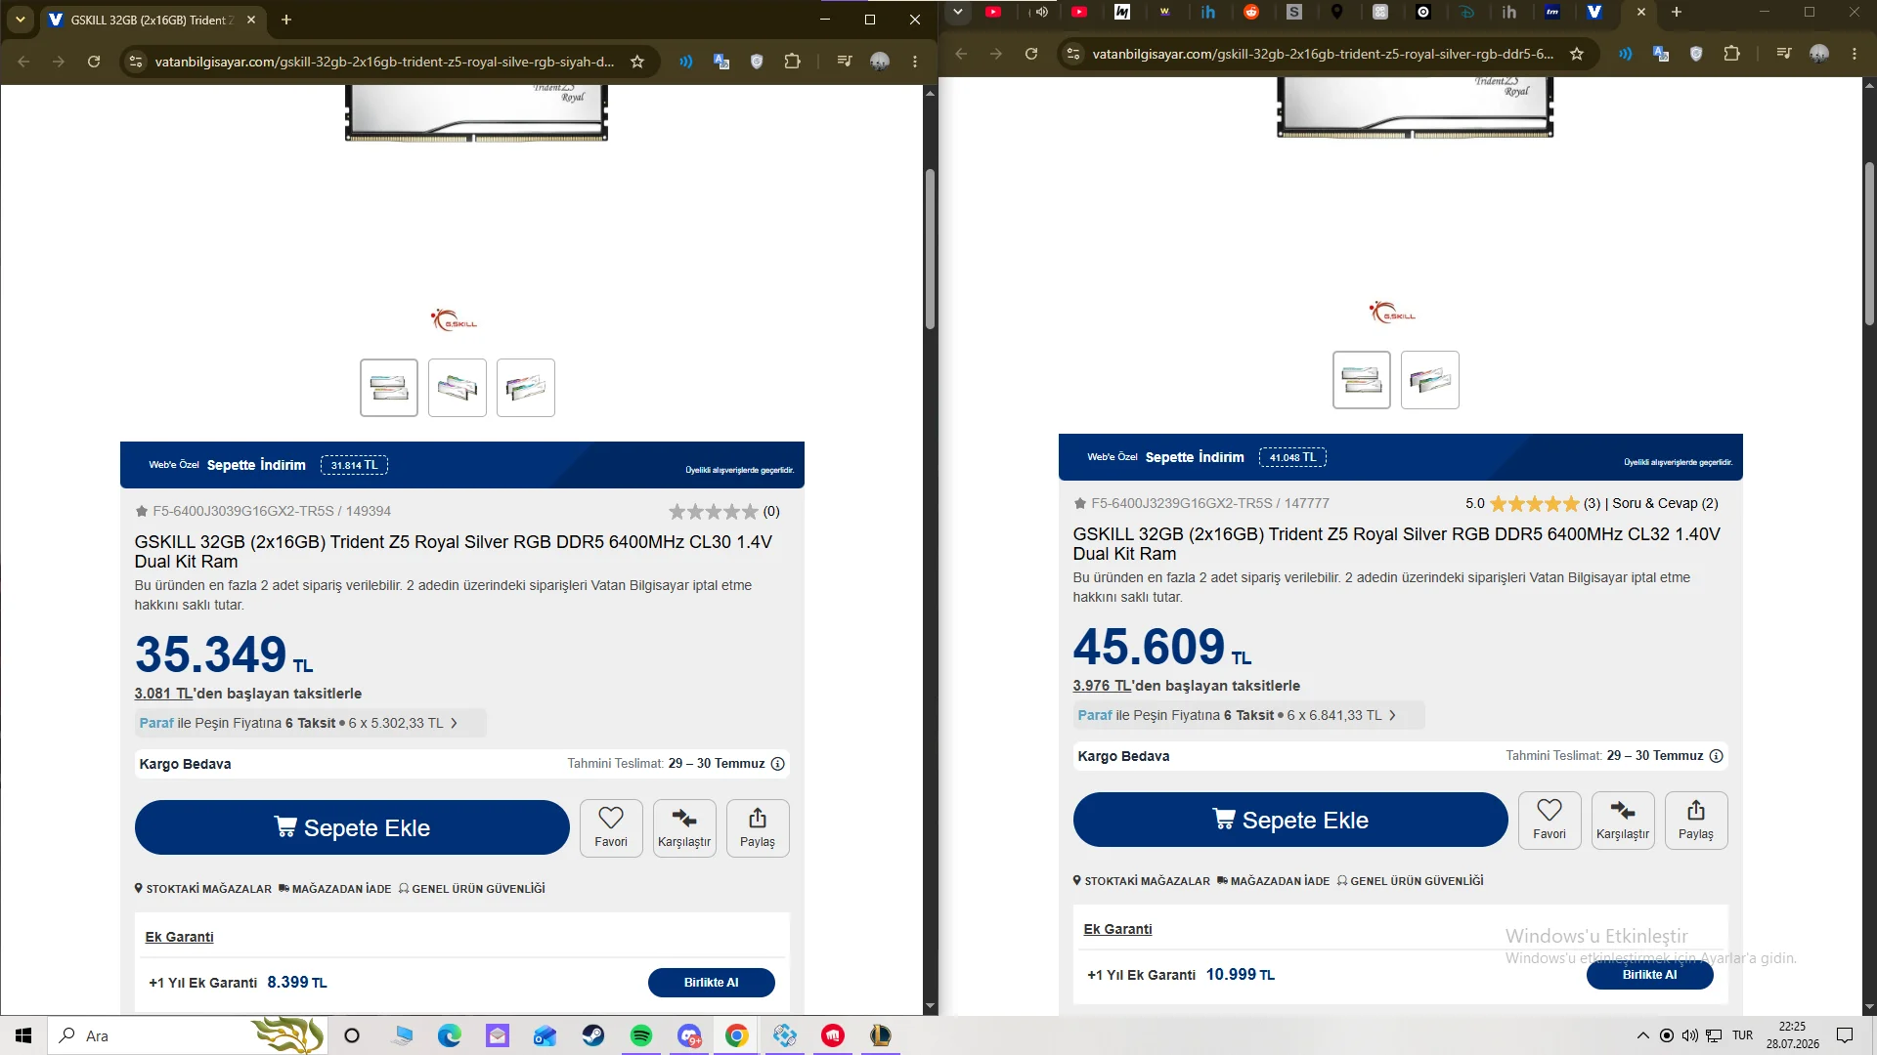Open media control in left window toolbar

tap(845, 62)
